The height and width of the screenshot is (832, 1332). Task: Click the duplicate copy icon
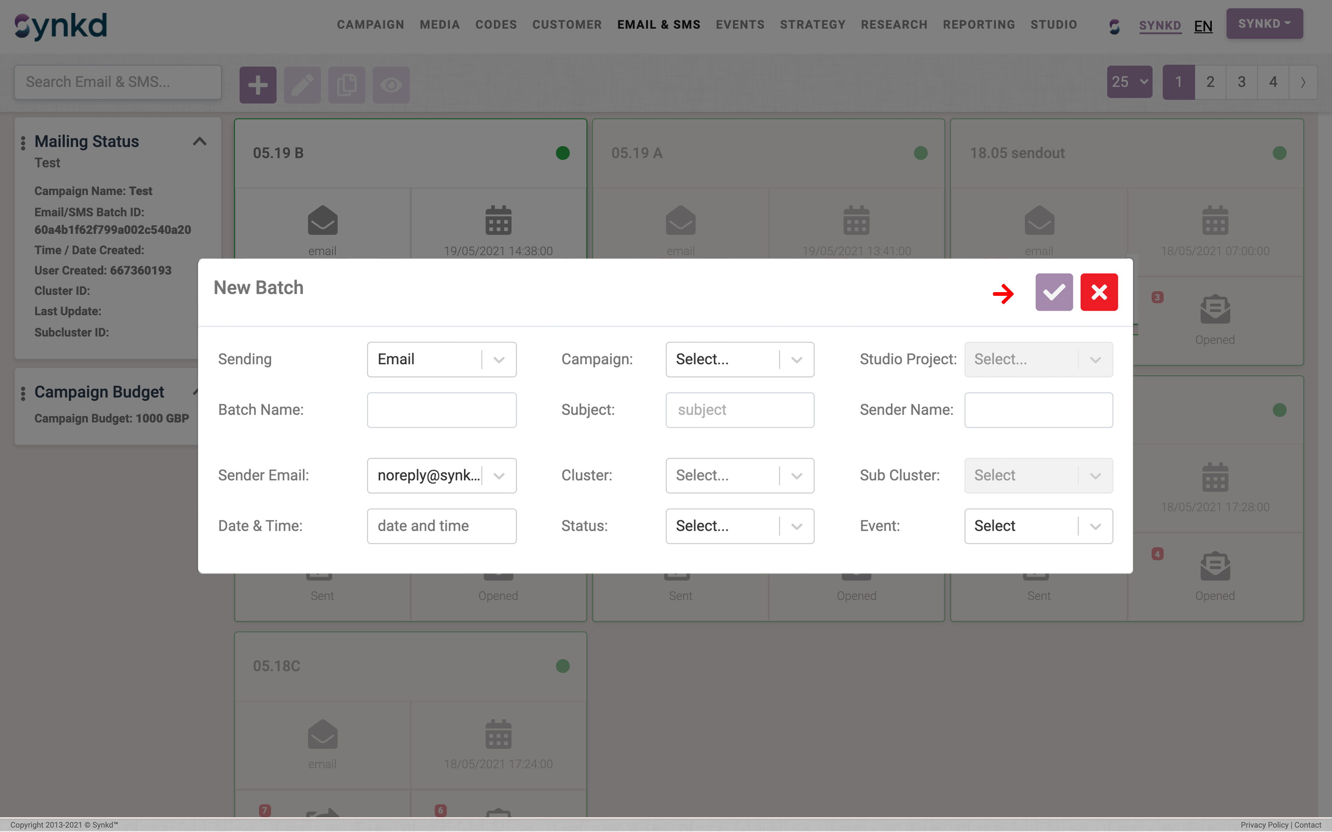pyautogui.click(x=347, y=86)
